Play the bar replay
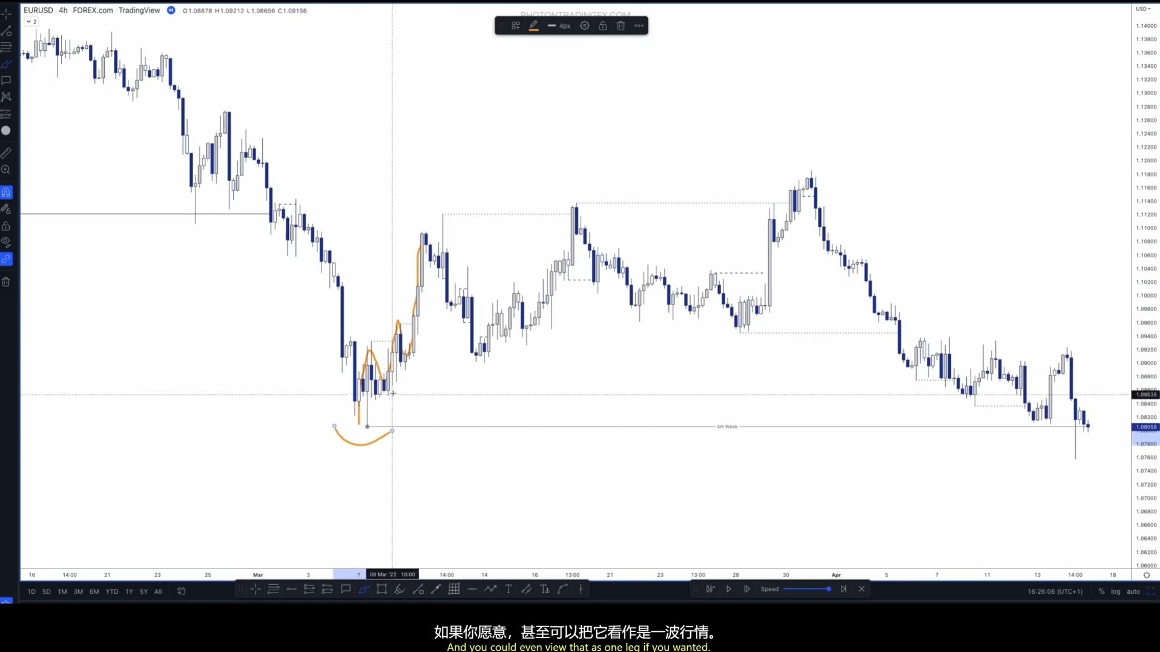The width and height of the screenshot is (1160, 652). tap(728, 589)
